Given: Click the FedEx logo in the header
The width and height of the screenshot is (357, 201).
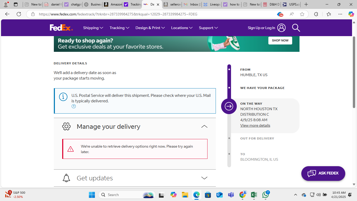Looking at the screenshot, I should 61,27.
